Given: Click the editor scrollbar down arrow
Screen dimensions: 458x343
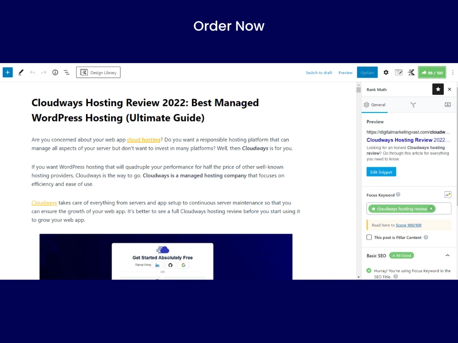Looking at the screenshot, I should coord(359,277).
